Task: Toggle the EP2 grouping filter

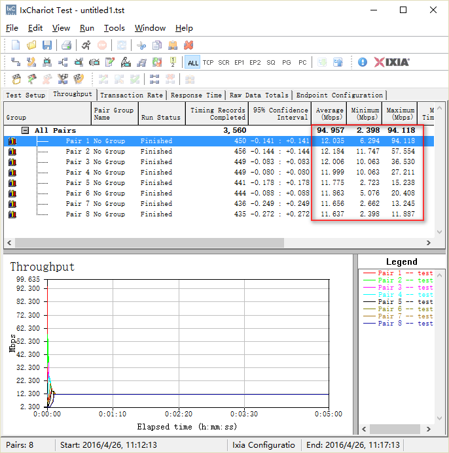Action: click(255, 63)
